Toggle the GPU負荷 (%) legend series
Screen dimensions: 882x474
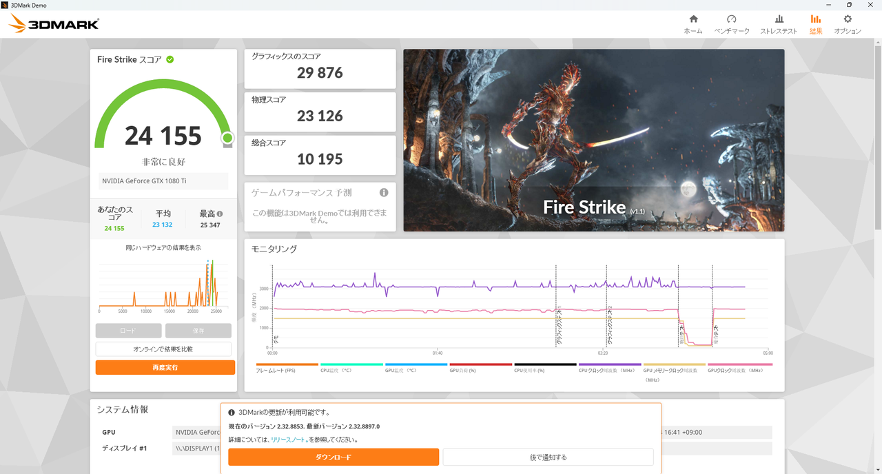pos(480,368)
